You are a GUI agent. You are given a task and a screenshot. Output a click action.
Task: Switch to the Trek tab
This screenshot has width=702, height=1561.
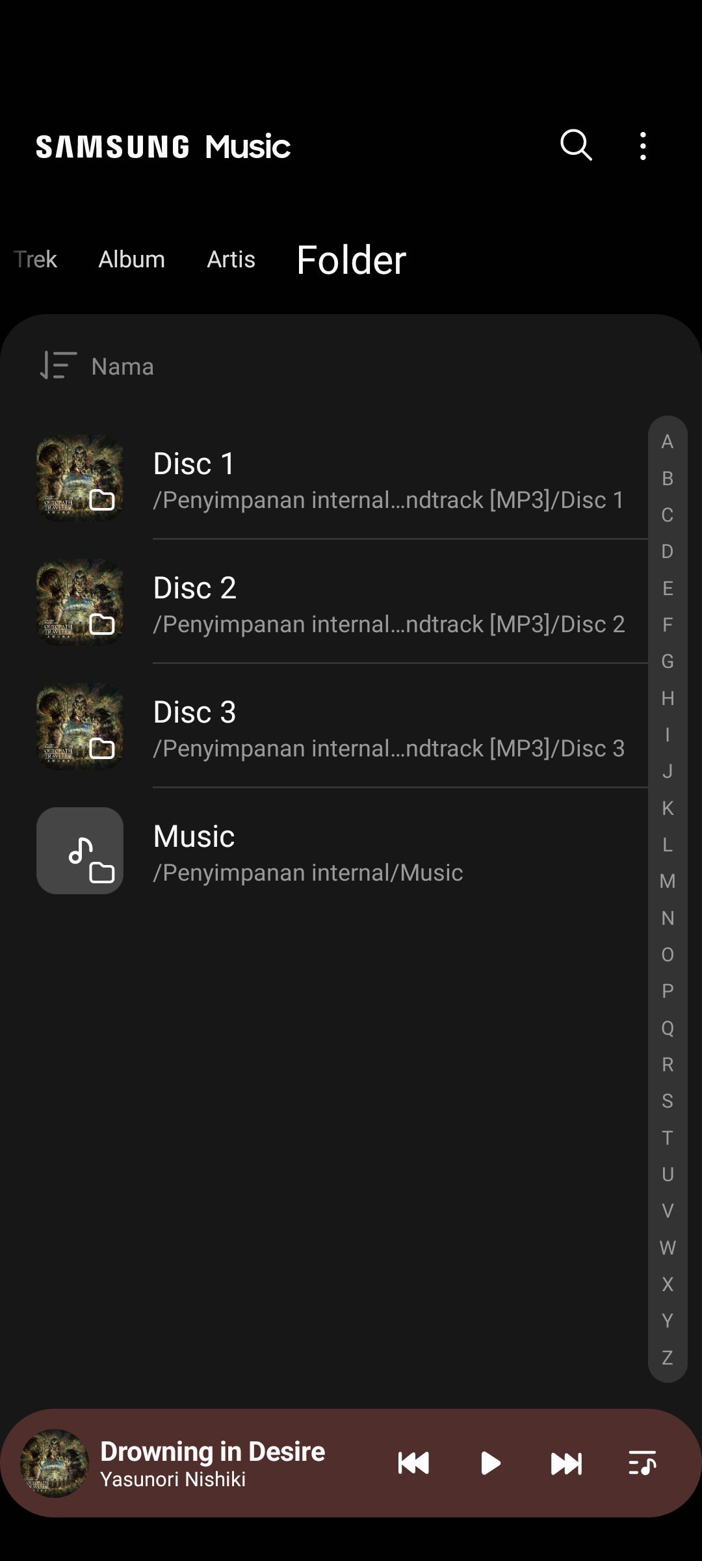pos(36,260)
